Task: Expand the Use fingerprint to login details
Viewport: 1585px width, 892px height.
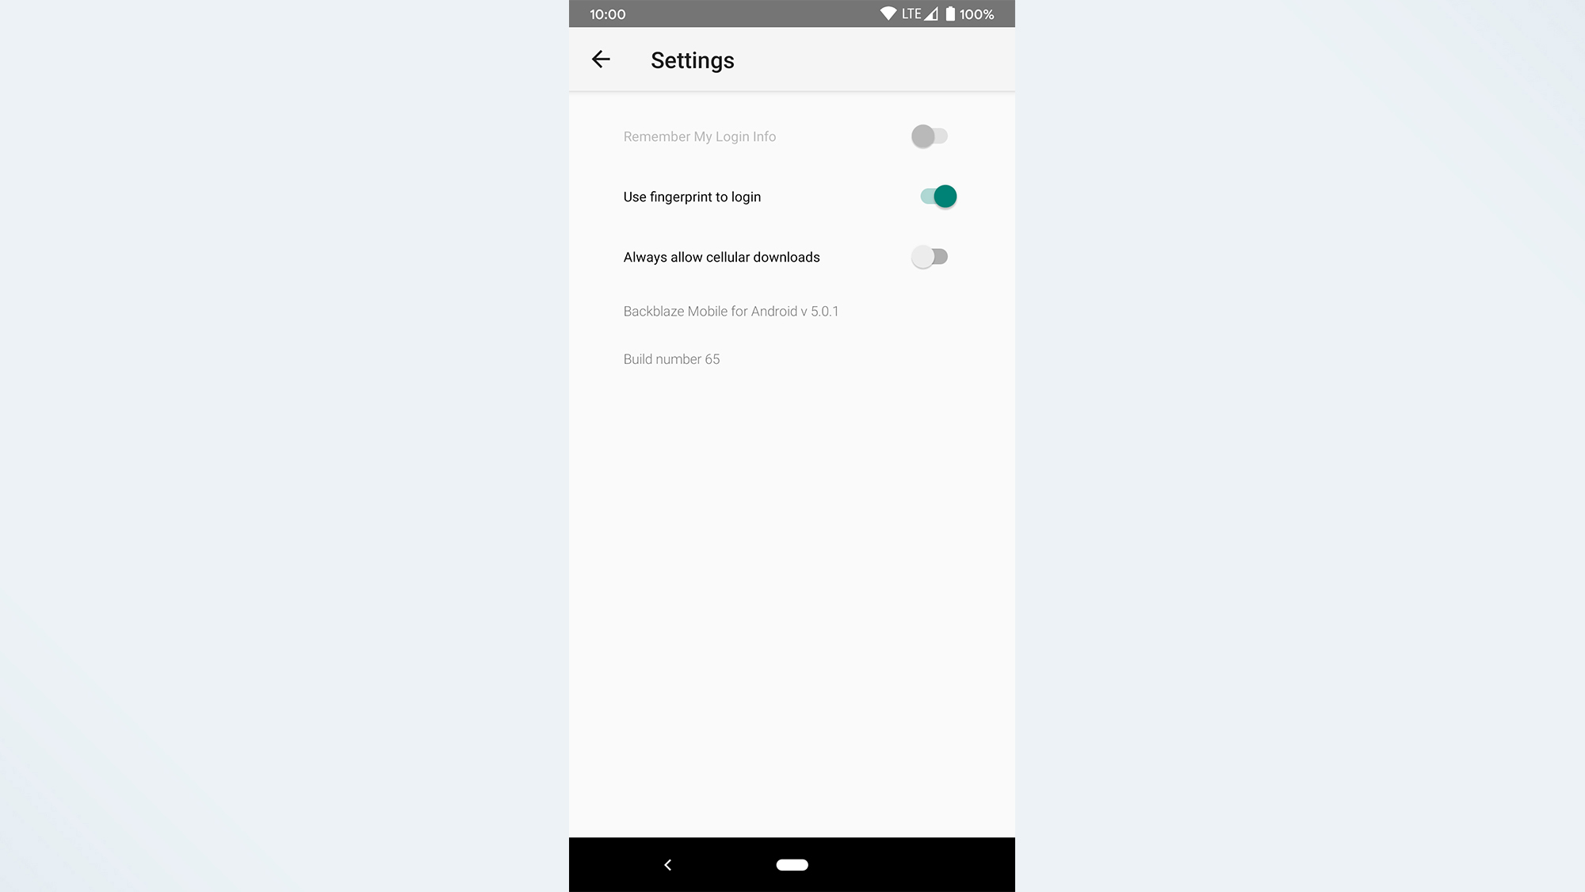Action: [x=691, y=196]
